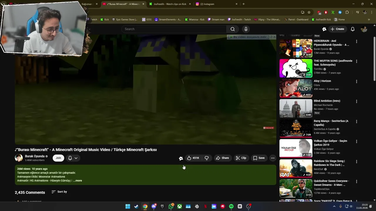The image size is (376, 211).
Task: Open GOG bookmark
Action: point(147,20)
